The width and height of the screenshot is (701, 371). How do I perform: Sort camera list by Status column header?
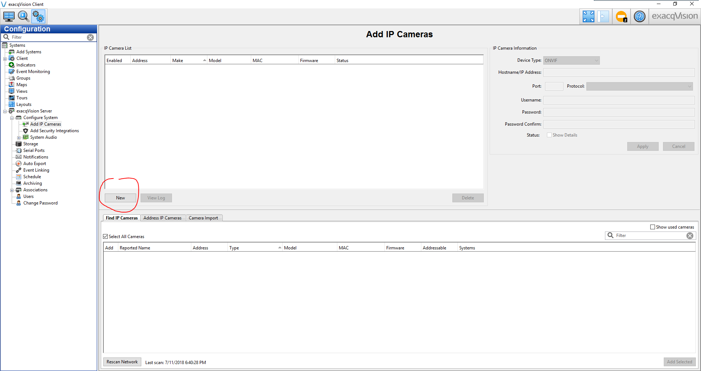pos(409,61)
